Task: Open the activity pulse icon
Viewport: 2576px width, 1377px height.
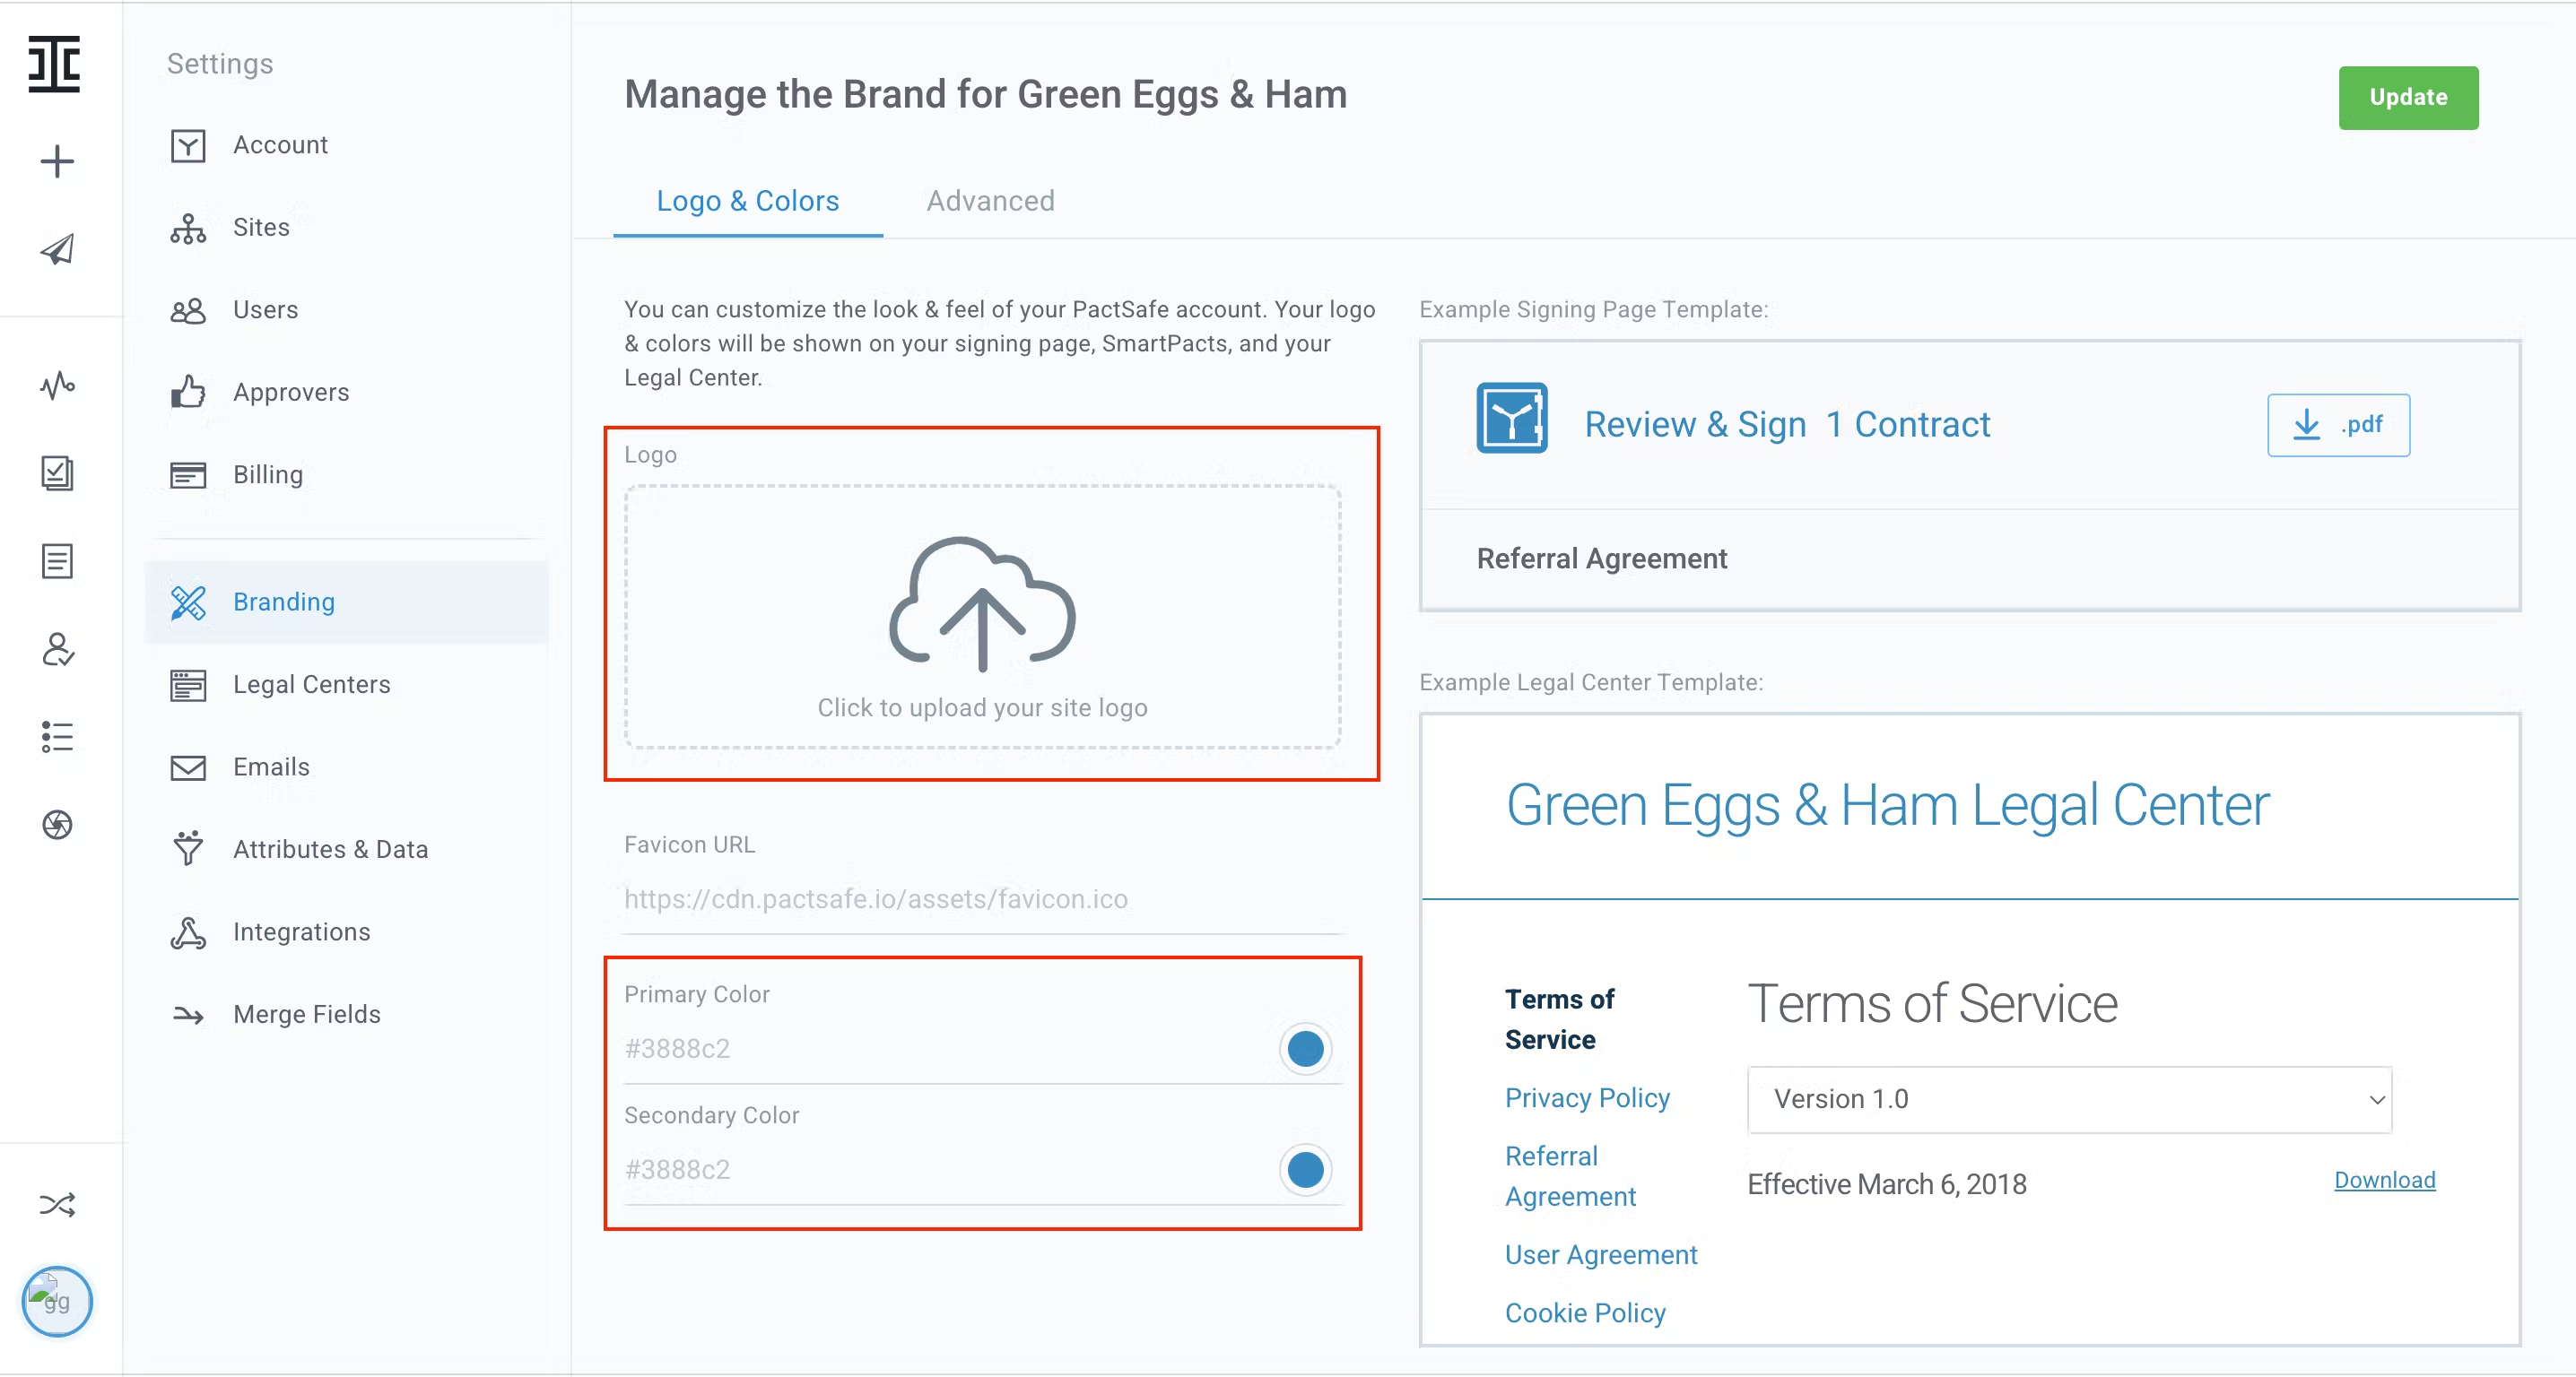Action: pos(57,385)
